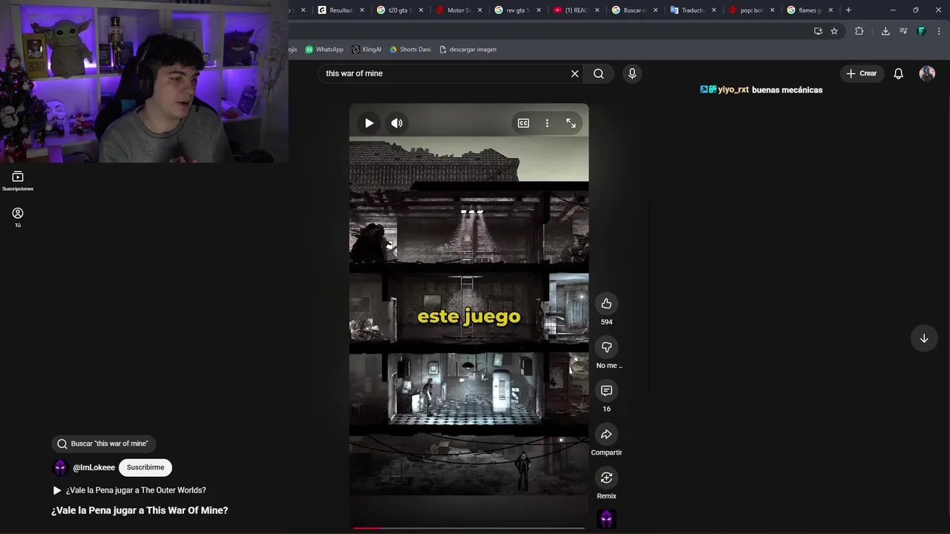Open linked video about The Outer Worlds
Viewport: 950px width, 534px height.
click(129, 490)
